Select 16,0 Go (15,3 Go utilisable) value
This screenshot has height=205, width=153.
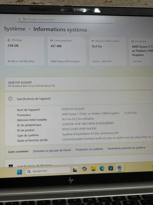click(x=78, y=119)
